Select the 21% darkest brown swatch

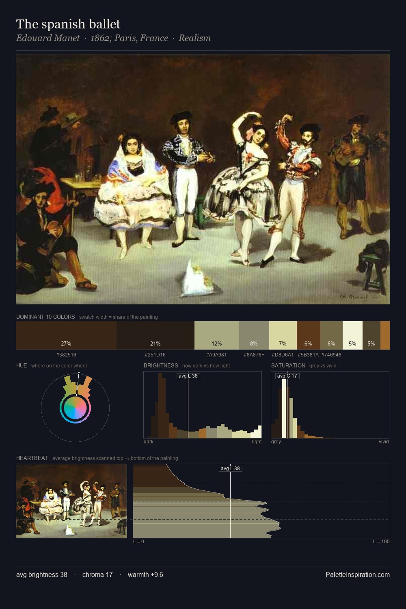click(155, 335)
